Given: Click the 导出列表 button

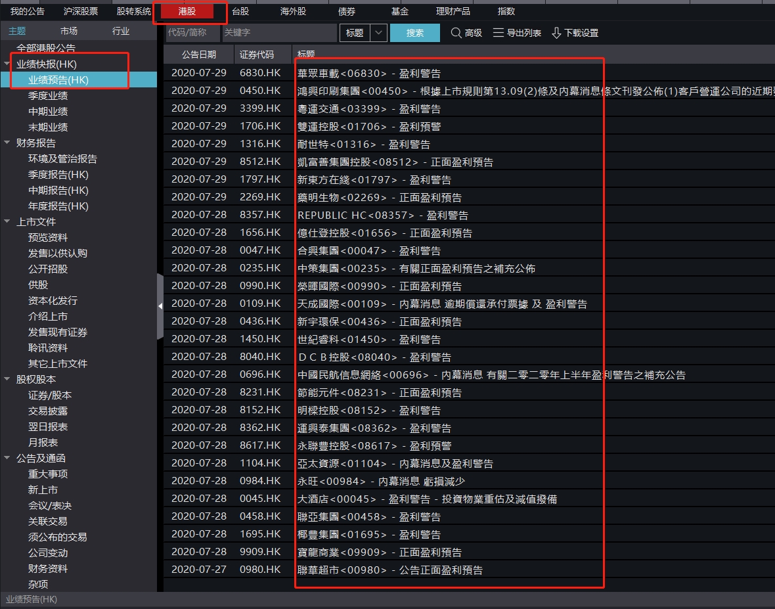Looking at the screenshot, I should coord(517,33).
